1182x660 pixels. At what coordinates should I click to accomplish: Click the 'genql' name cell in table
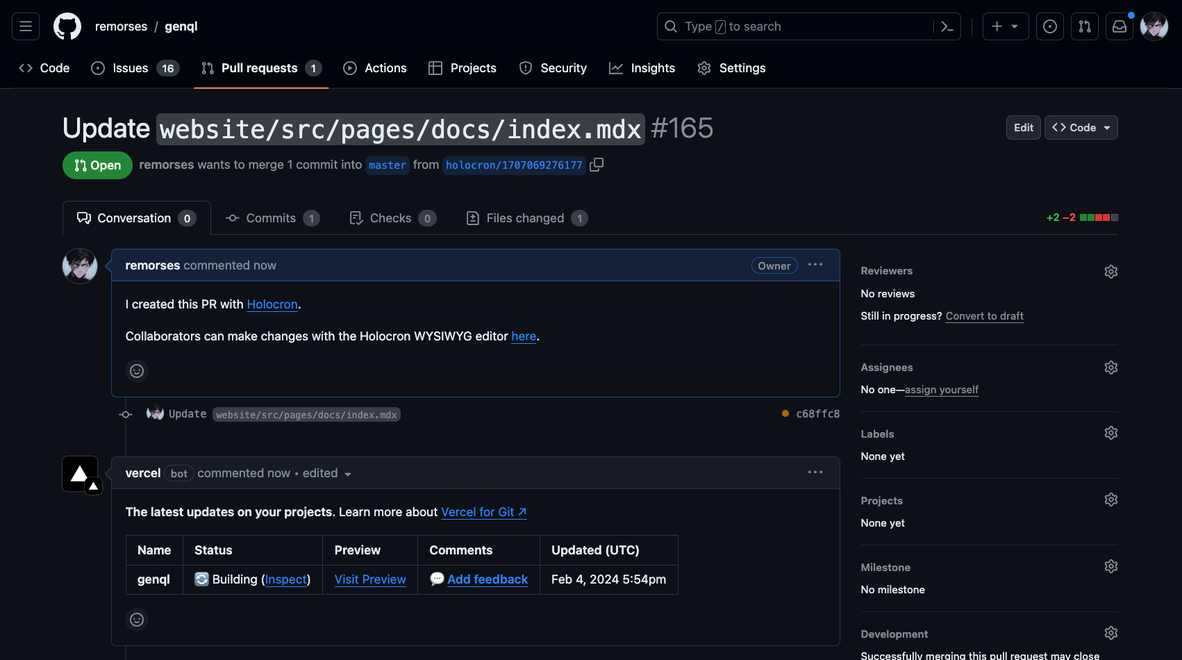click(x=154, y=579)
